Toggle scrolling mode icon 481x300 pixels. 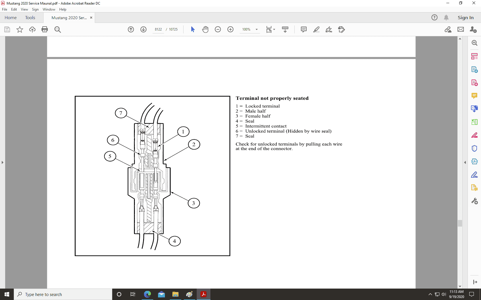(285, 29)
